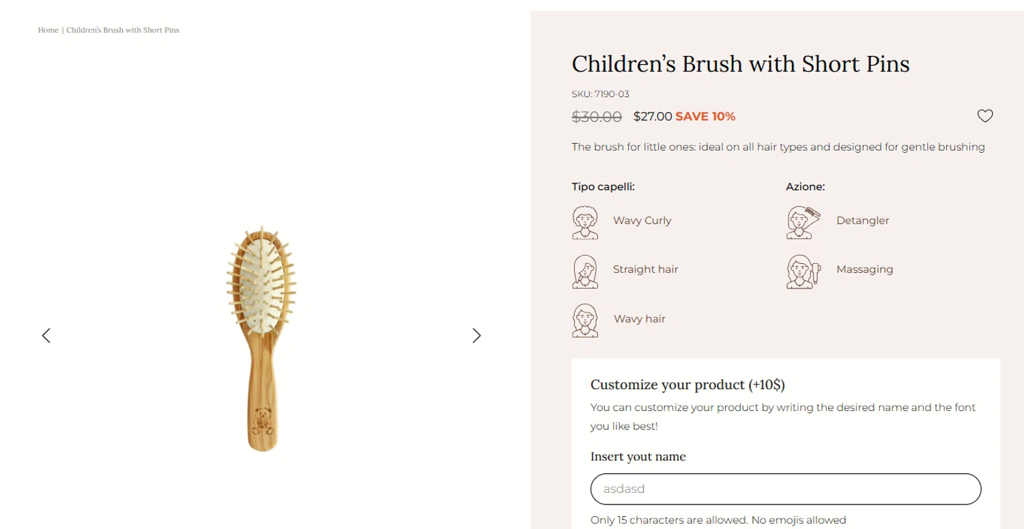The height and width of the screenshot is (529, 1024).
Task: Click the Wavy Curly hair type icon
Action: pyautogui.click(x=585, y=222)
